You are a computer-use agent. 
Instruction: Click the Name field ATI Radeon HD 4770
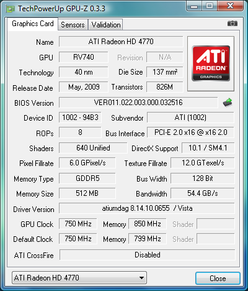(121, 42)
